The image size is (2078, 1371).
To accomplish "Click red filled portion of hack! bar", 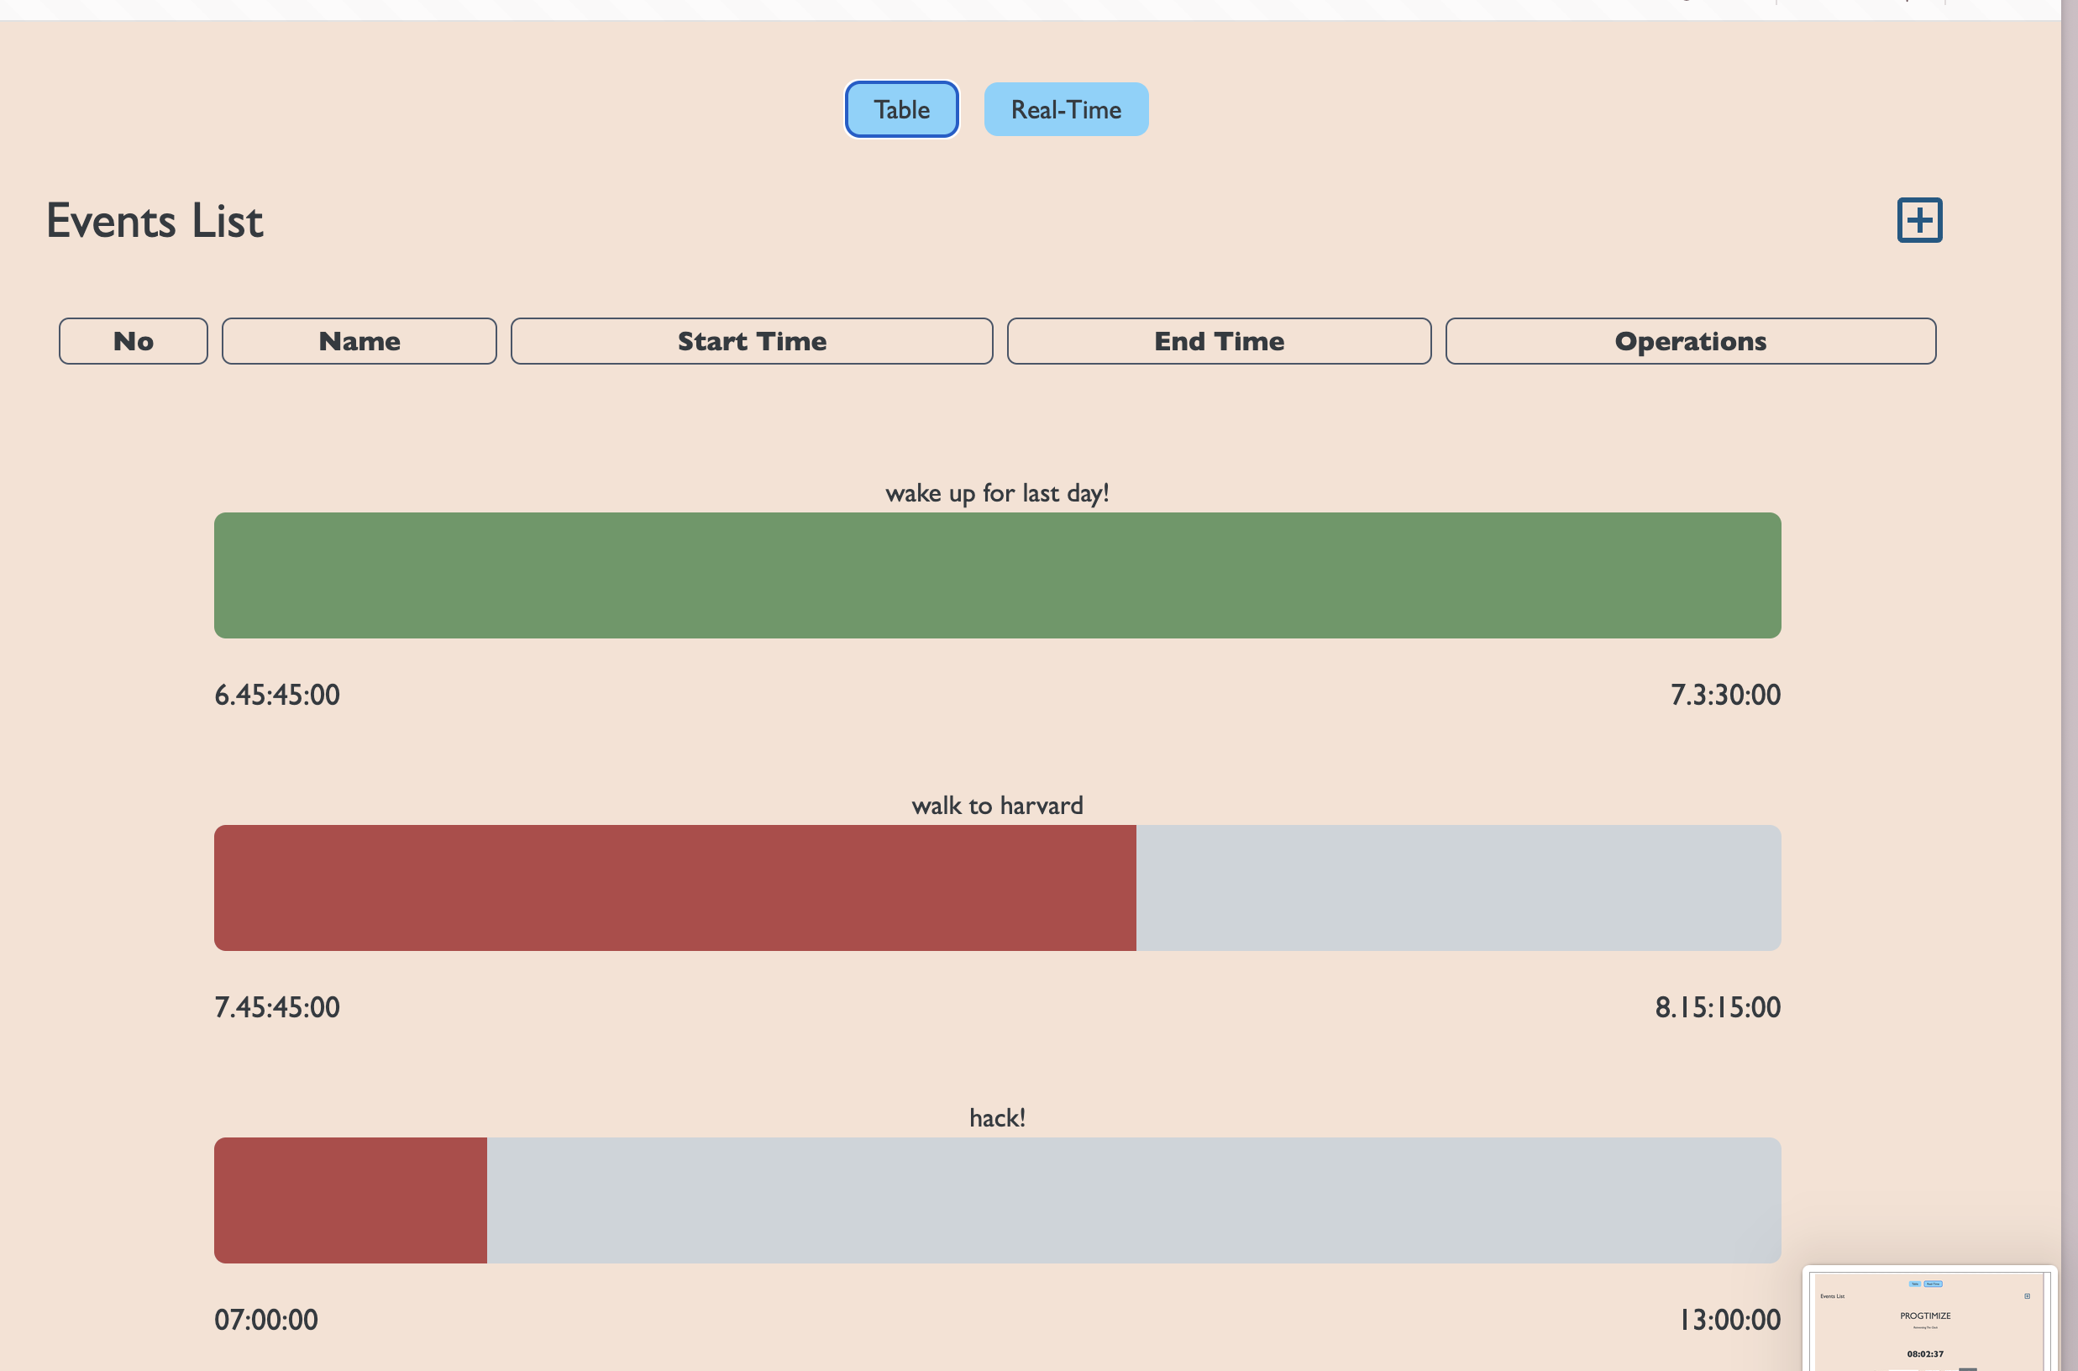I will pos(349,1200).
